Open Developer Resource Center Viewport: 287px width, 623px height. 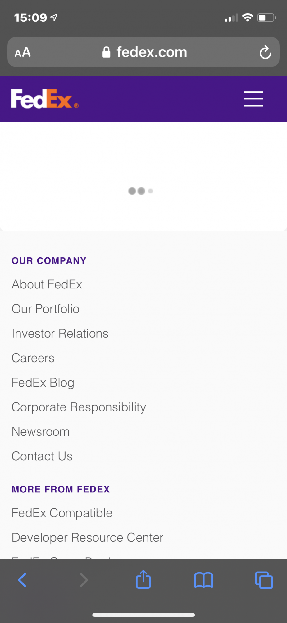point(87,538)
